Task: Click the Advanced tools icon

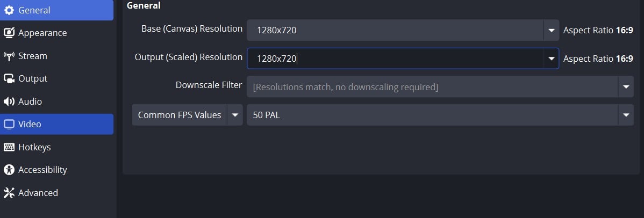Action: (x=9, y=193)
